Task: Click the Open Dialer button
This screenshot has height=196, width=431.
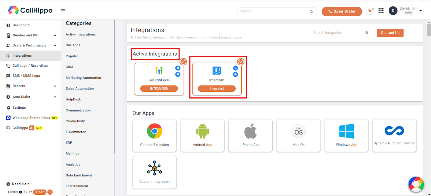Action: [x=342, y=11]
